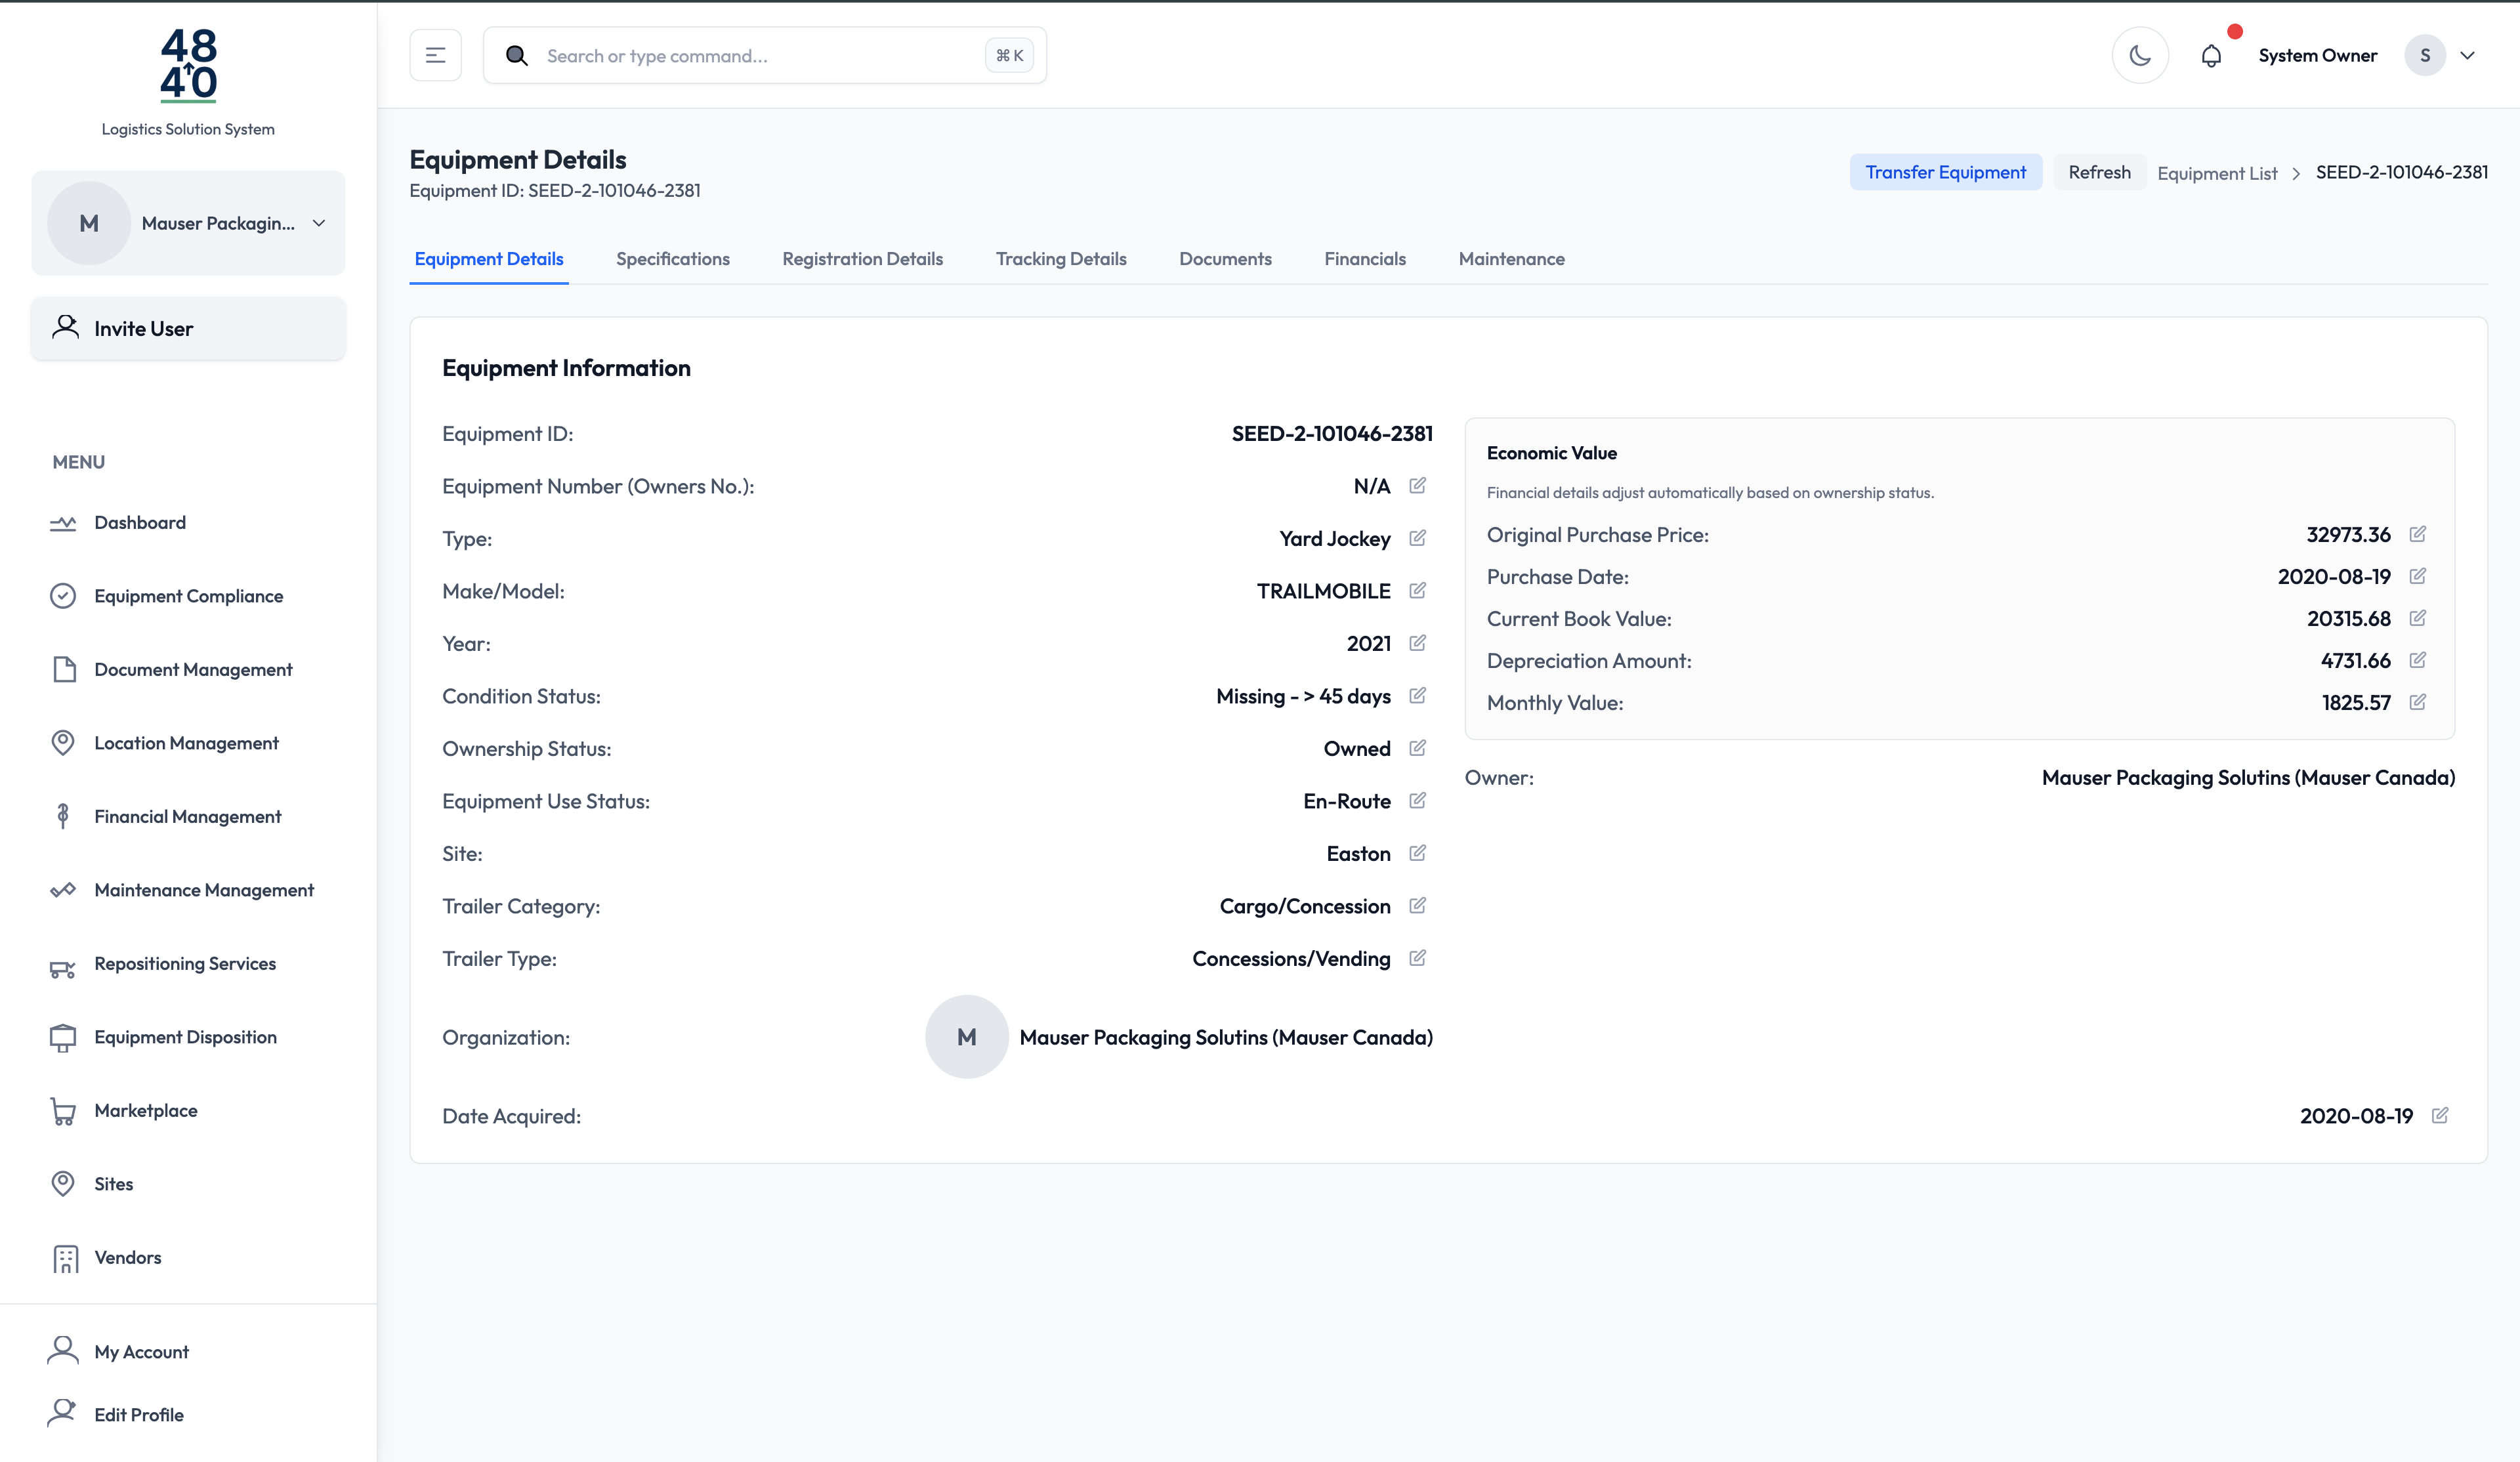The width and height of the screenshot is (2520, 1462).
Task: Switch to the Specifications tab
Action: 672,259
